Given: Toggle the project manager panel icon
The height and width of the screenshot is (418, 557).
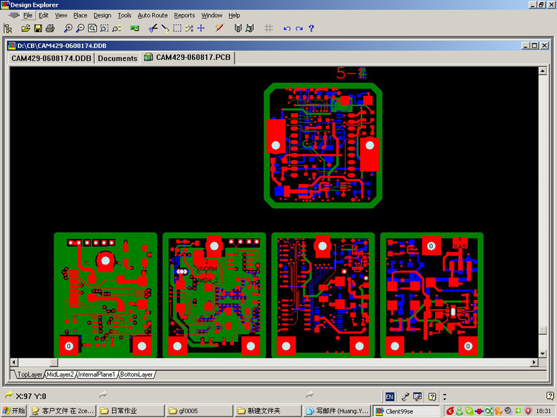Looking at the screenshot, I should tap(8, 28).
